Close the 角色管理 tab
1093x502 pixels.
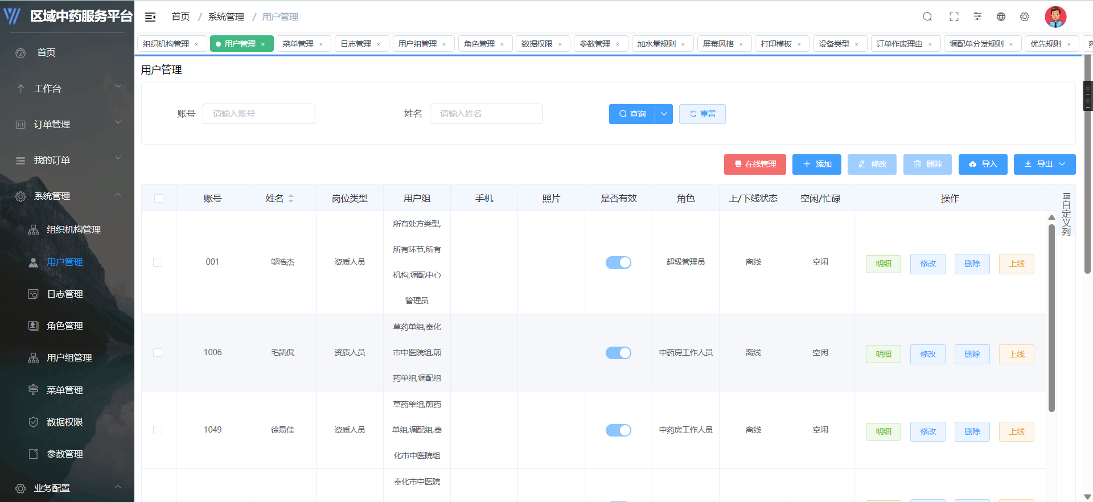[x=502, y=44]
